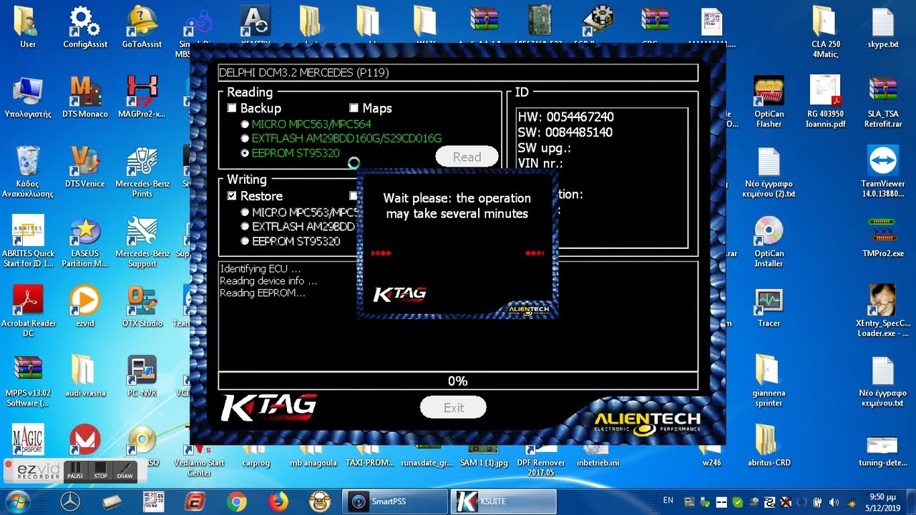The height and width of the screenshot is (515, 916).
Task: Launch the TeamViewer desktop shortcut
Action: [882, 172]
